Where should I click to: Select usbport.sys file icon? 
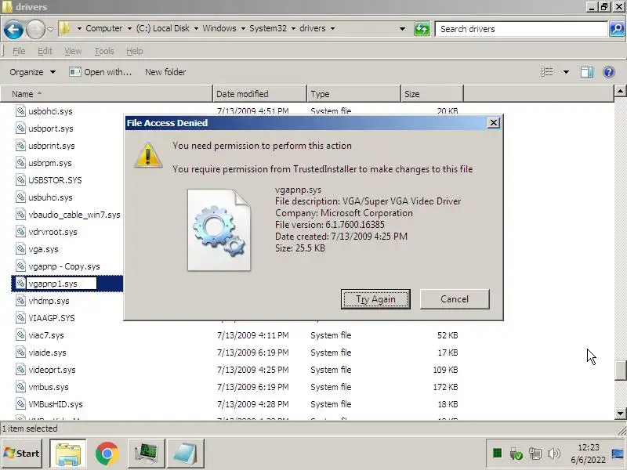click(21, 128)
